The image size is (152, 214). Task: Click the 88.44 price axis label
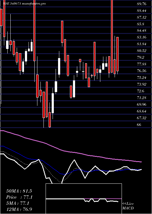point(142,11)
